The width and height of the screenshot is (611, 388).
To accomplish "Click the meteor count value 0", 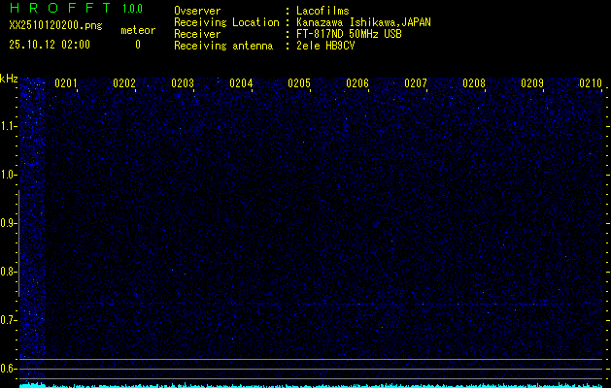I will click(137, 45).
